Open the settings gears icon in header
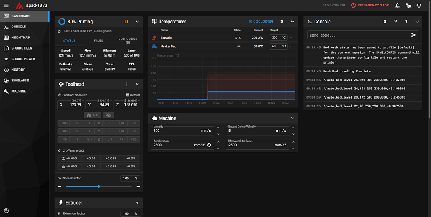Screen dimensions: 431x217 [x=408, y=5]
